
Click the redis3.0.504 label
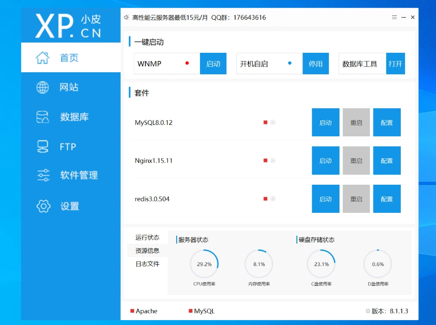tap(152, 199)
